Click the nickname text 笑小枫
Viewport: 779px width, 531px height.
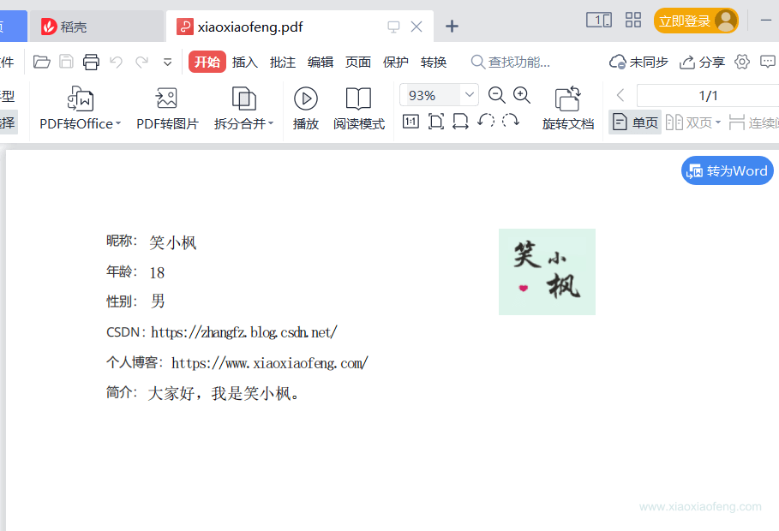(173, 242)
